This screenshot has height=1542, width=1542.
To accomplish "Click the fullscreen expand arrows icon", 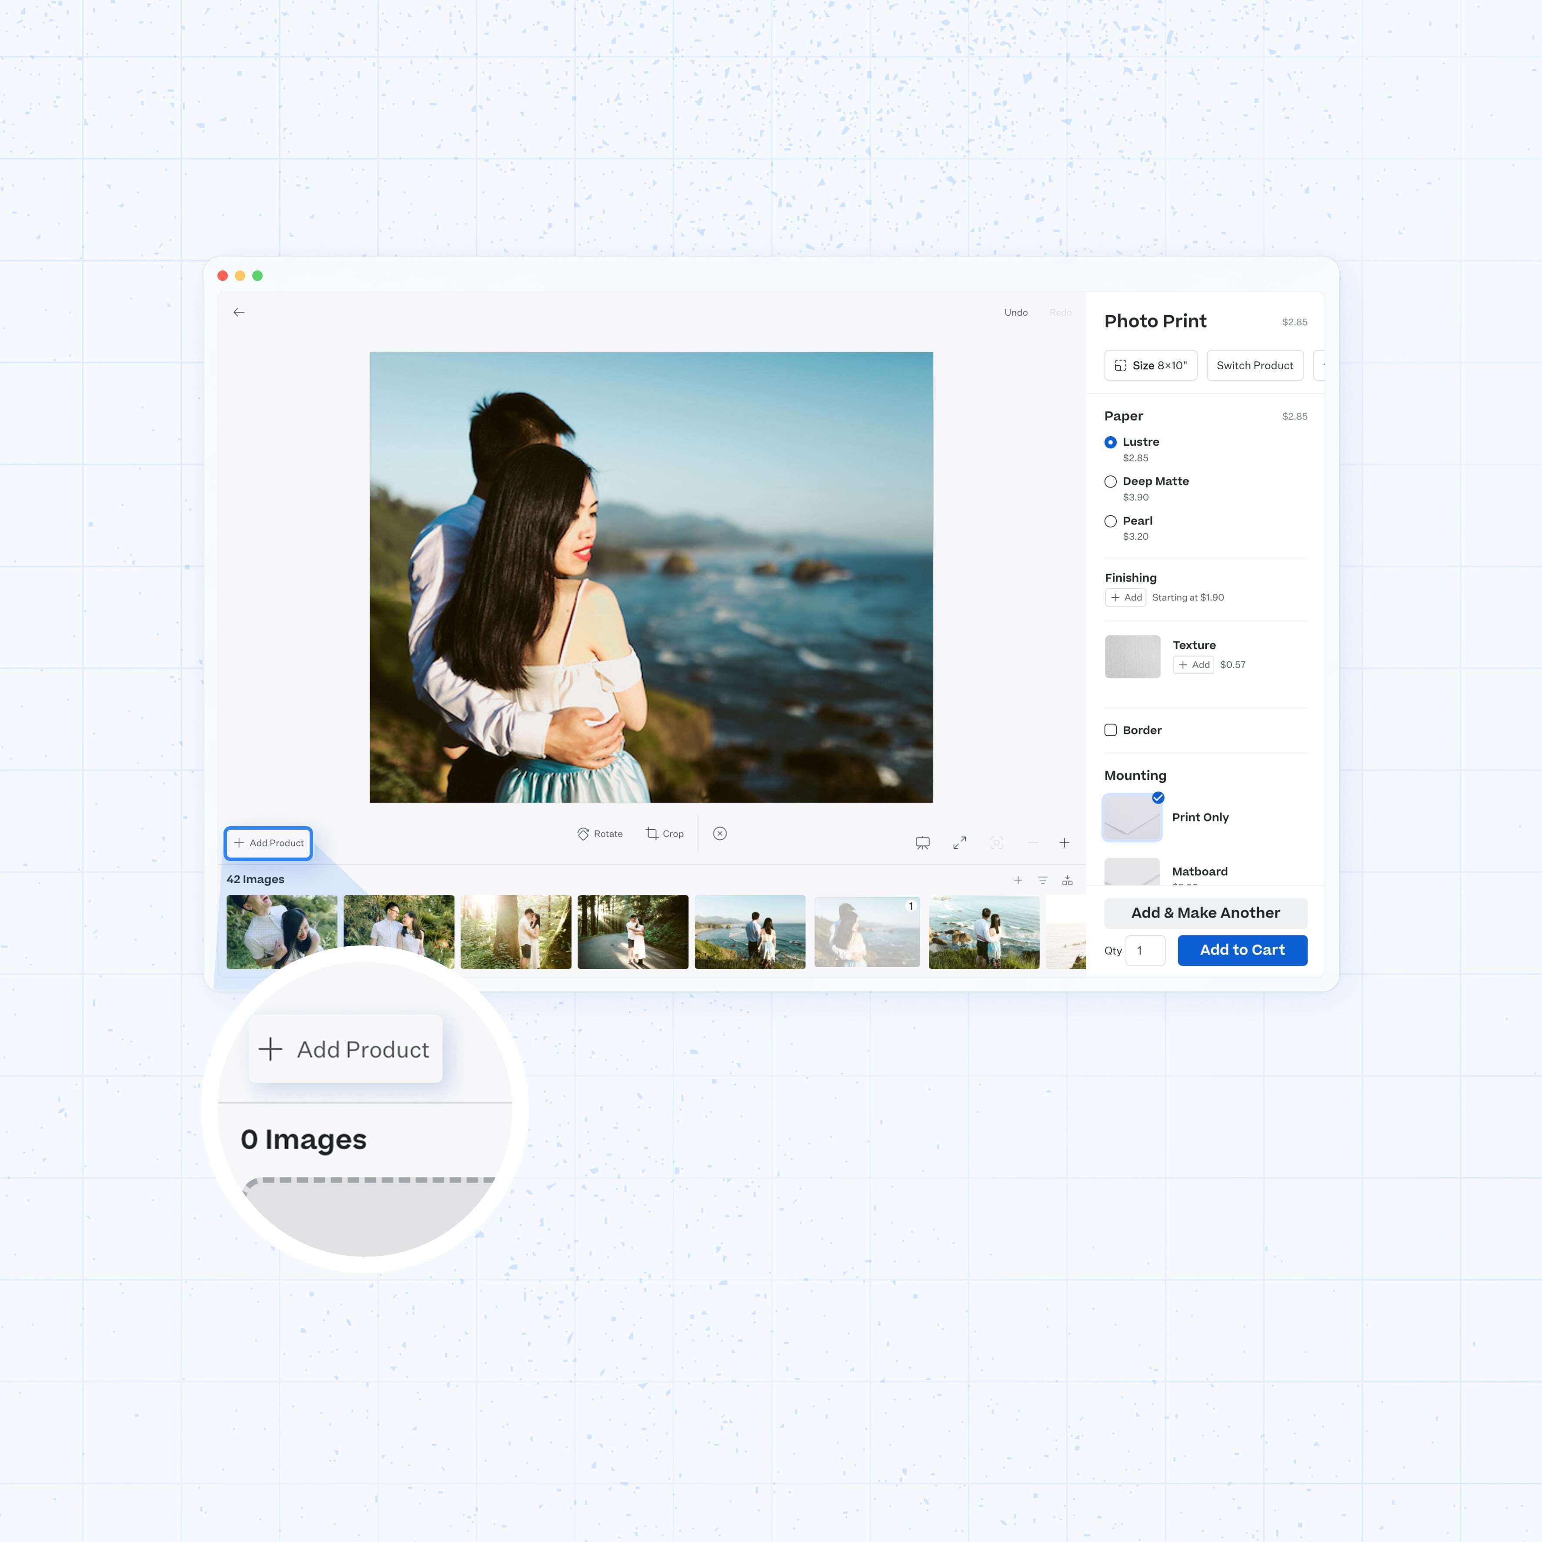I will [x=959, y=843].
